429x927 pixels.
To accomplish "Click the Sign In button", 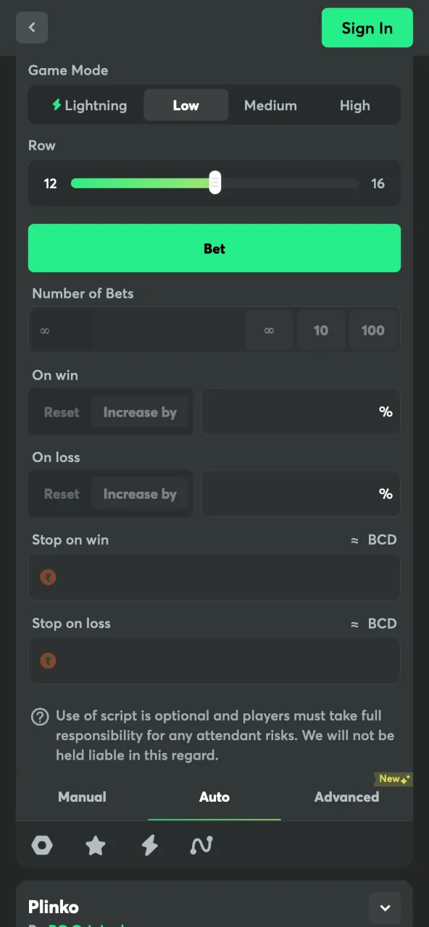I will point(367,28).
